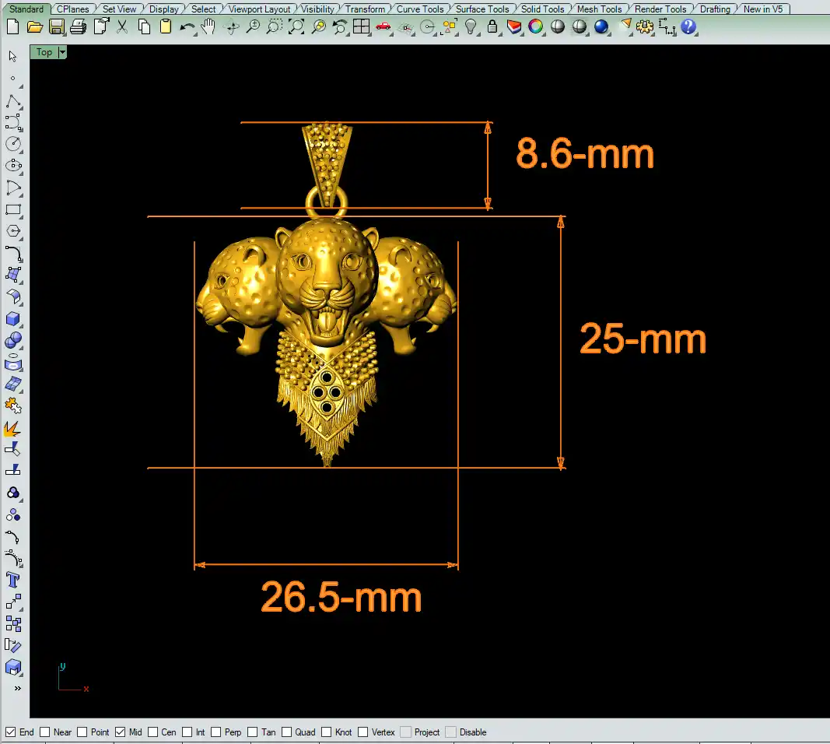Select the Text object tool

pyautogui.click(x=13, y=580)
